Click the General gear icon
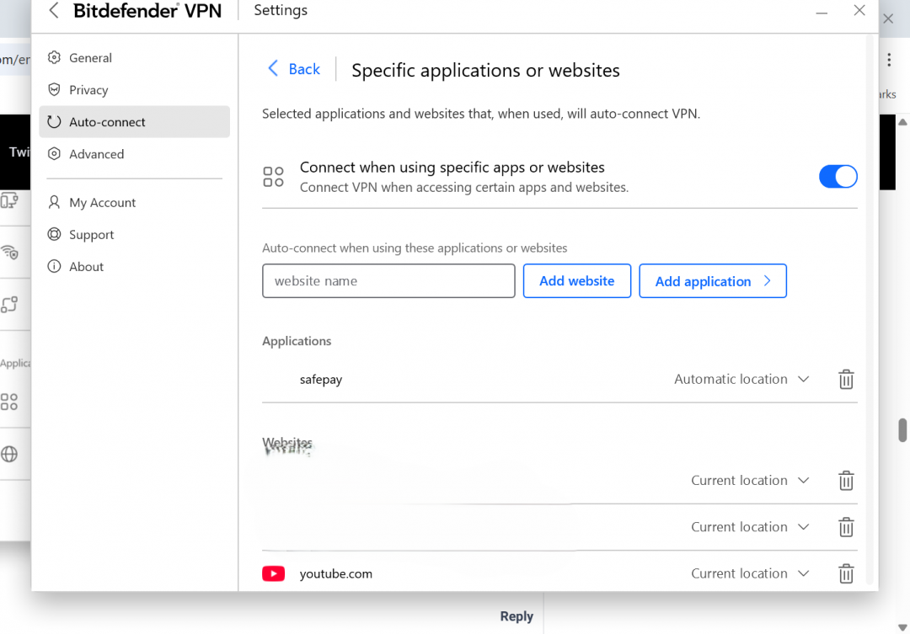 [x=54, y=57]
